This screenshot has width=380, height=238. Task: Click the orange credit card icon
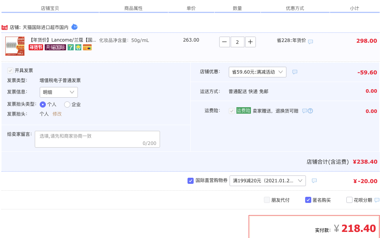coord(87,47)
